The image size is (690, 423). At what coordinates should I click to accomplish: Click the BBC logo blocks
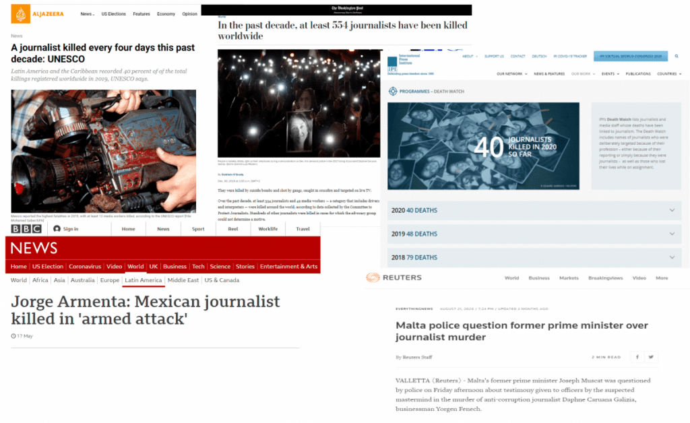pos(26,229)
